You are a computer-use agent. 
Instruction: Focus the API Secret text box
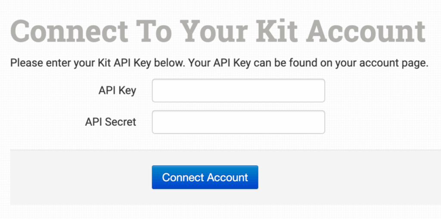pos(238,122)
